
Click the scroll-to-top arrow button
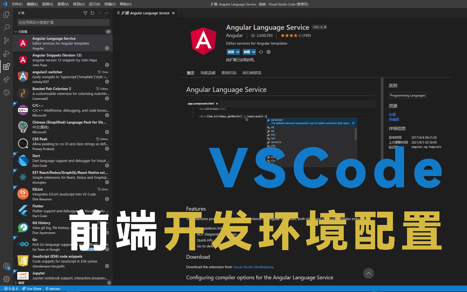368,273
